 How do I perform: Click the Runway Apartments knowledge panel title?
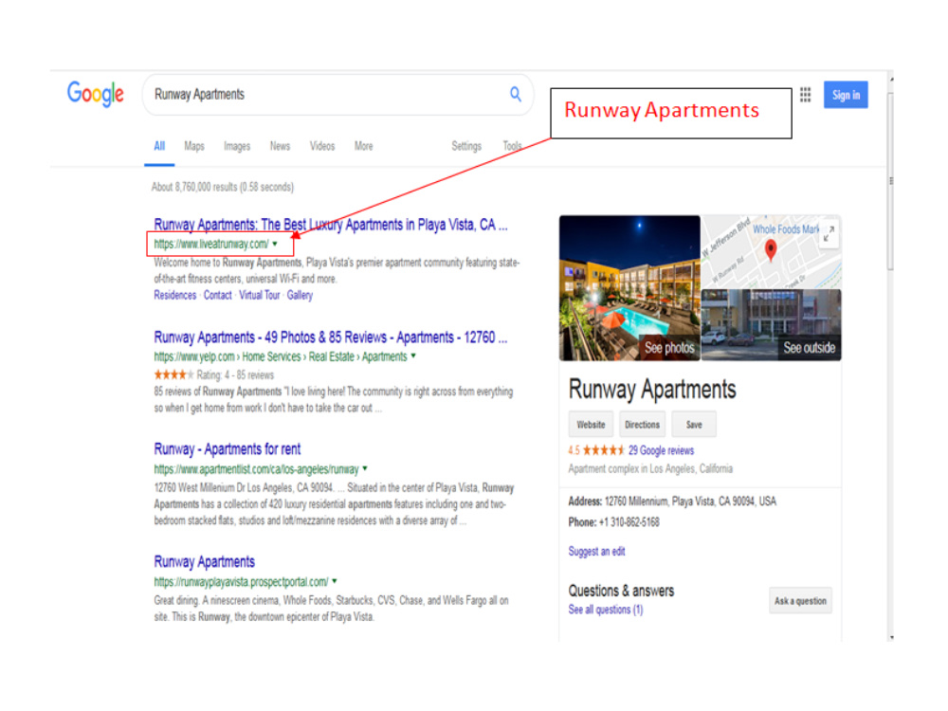point(652,390)
